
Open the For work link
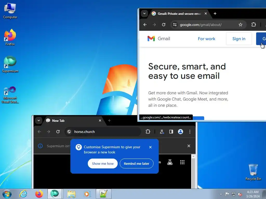207,39
